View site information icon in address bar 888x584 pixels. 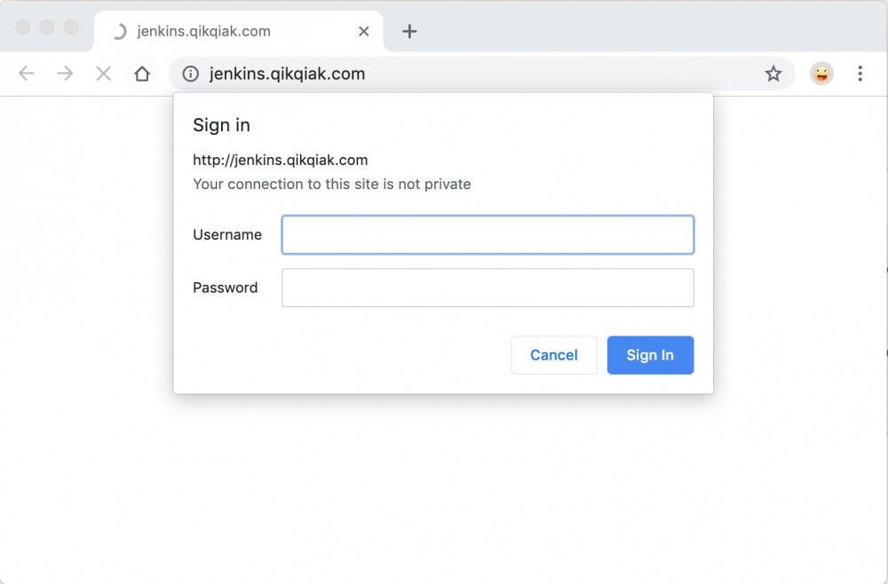click(190, 74)
